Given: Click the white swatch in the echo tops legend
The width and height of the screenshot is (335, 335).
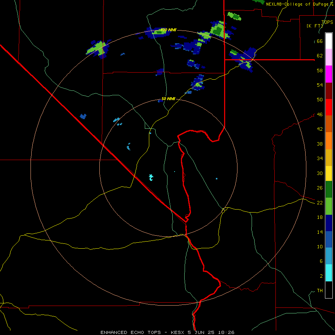Looking at the screenshot, I should pyautogui.click(x=329, y=41).
